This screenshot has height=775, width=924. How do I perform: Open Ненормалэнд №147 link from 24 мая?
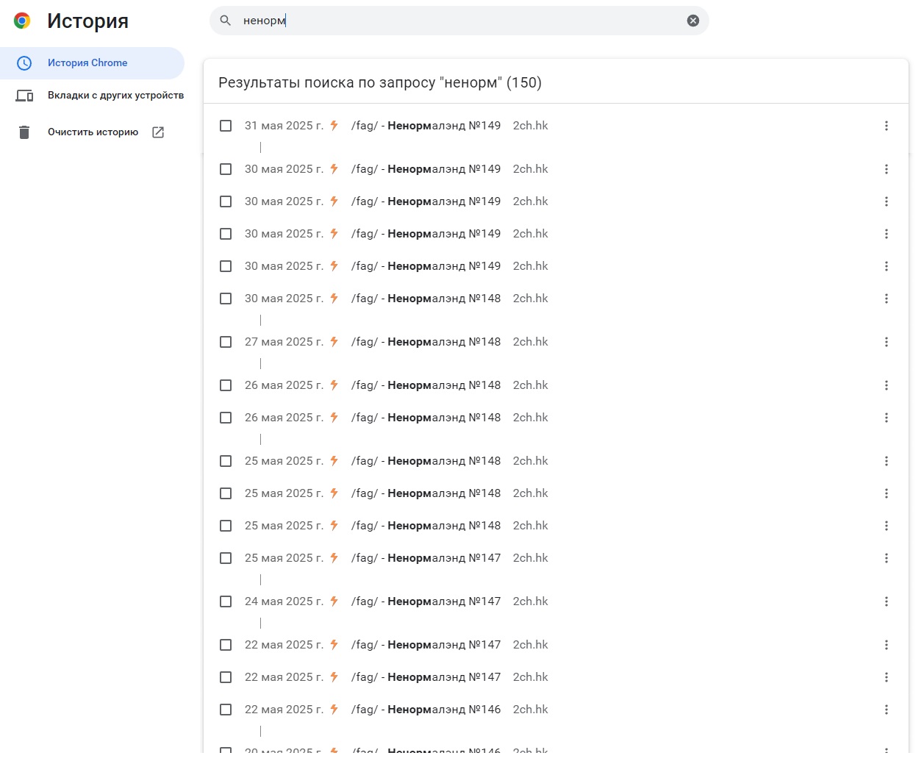426,601
